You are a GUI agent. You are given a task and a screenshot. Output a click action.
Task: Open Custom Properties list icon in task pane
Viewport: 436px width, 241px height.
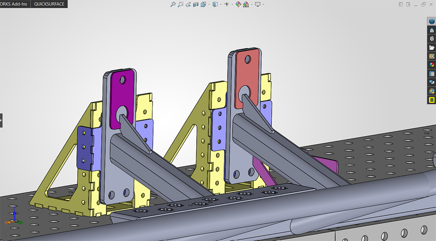point(432,74)
